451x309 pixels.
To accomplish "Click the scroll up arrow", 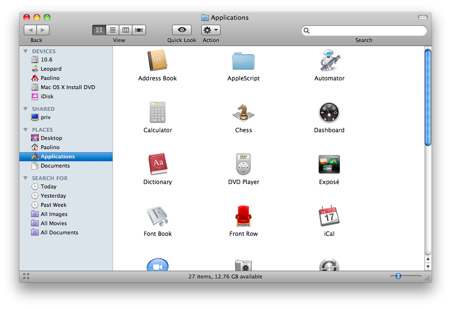I will click(x=428, y=259).
